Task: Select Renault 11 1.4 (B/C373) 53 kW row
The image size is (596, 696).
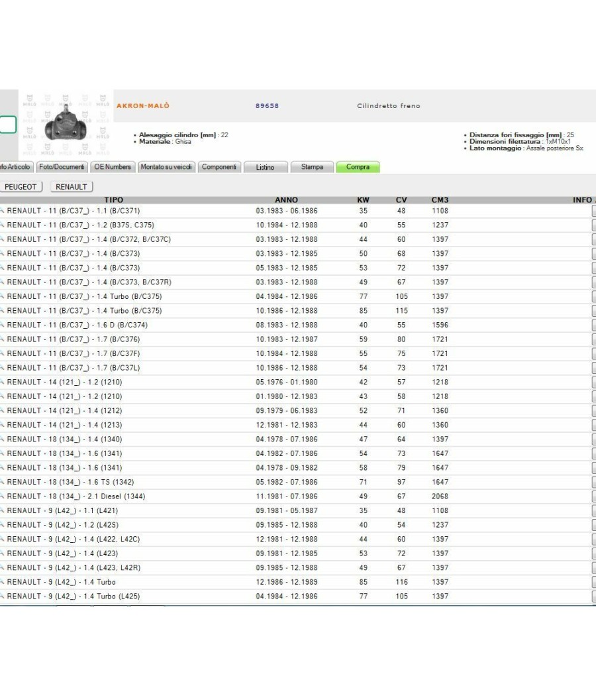Action: 297,268
